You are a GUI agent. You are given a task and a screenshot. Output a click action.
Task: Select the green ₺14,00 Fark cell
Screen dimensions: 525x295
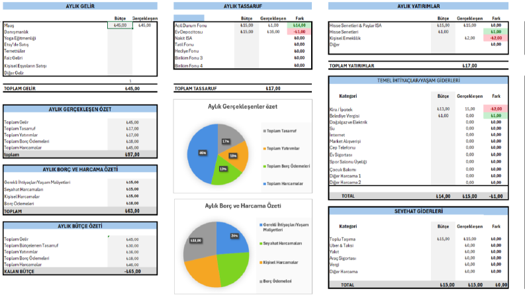[299, 25]
